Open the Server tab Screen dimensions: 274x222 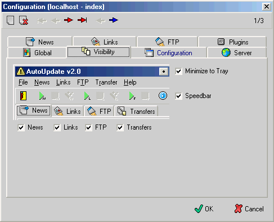point(237,52)
